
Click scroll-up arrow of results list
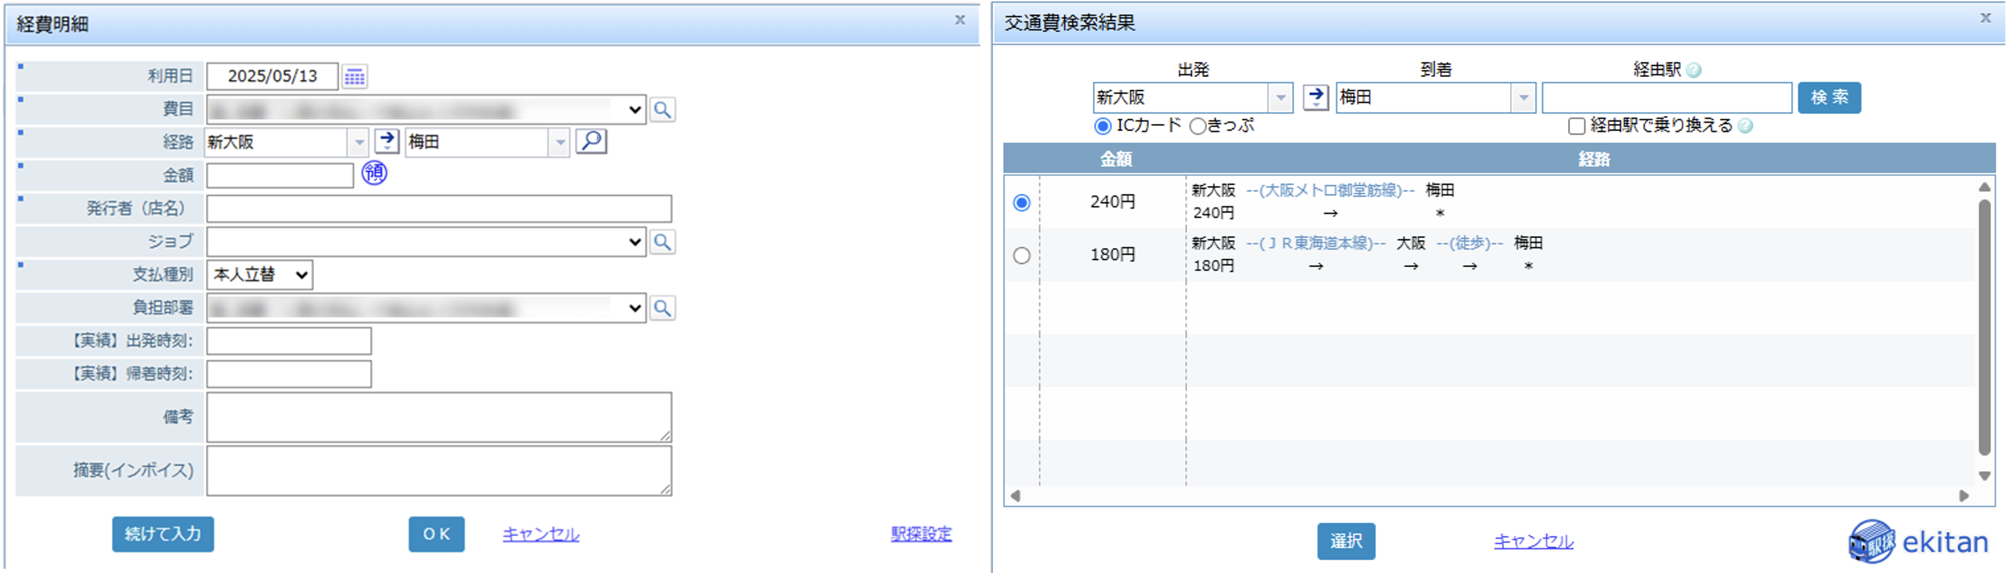pyautogui.click(x=1984, y=187)
